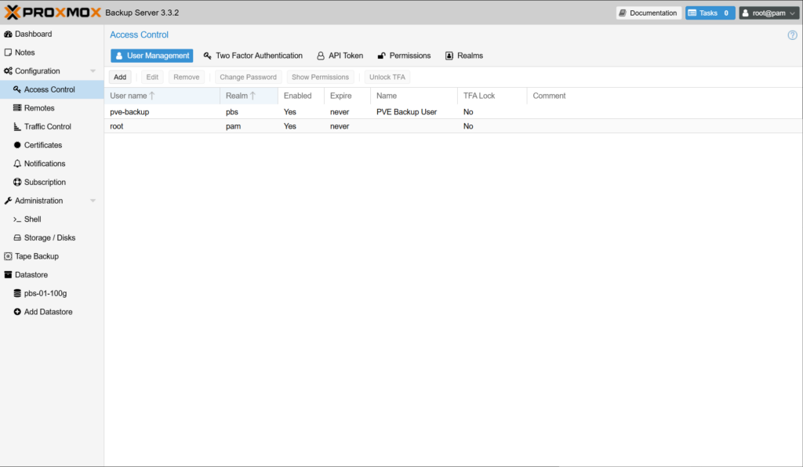Image resolution: width=803 pixels, height=467 pixels.
Task: Select the pve-backup user row
Action: tap(129, 112)
